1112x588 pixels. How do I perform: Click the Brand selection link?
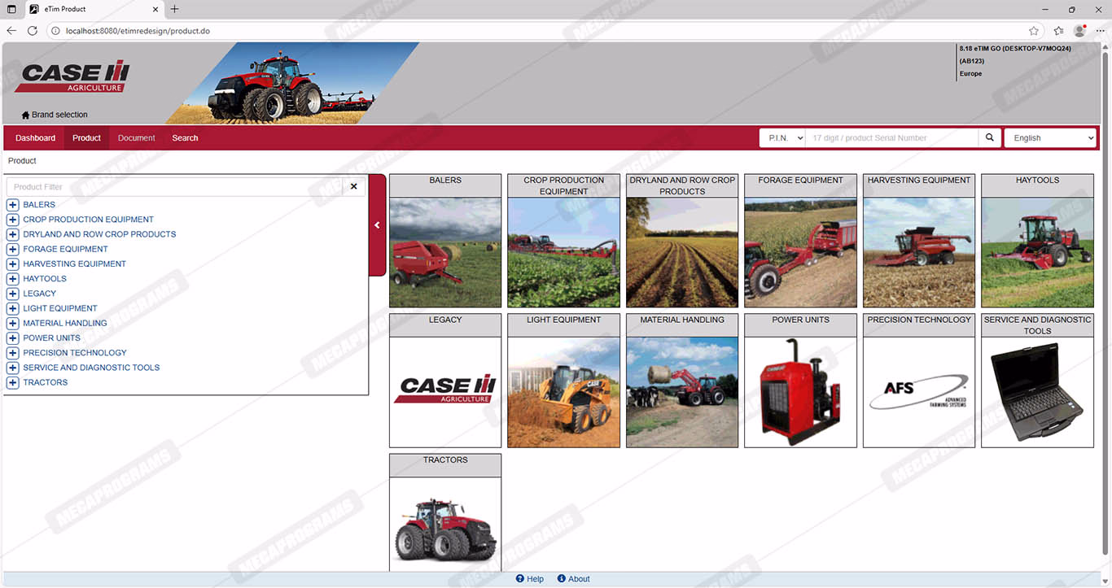(59, 115)
